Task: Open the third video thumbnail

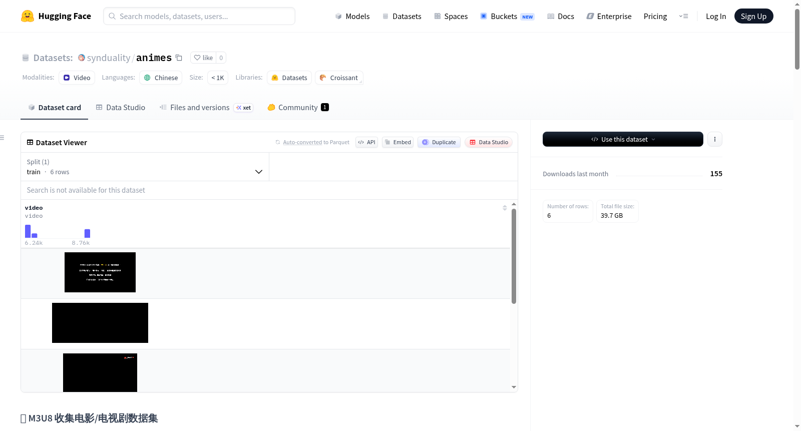Action: [100, 372]
